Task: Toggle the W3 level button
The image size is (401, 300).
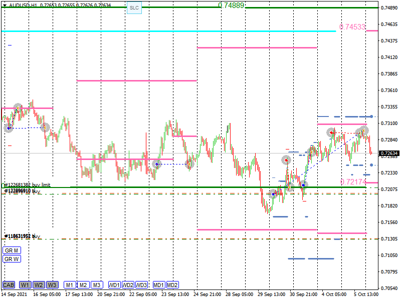Action: (52, 285)
